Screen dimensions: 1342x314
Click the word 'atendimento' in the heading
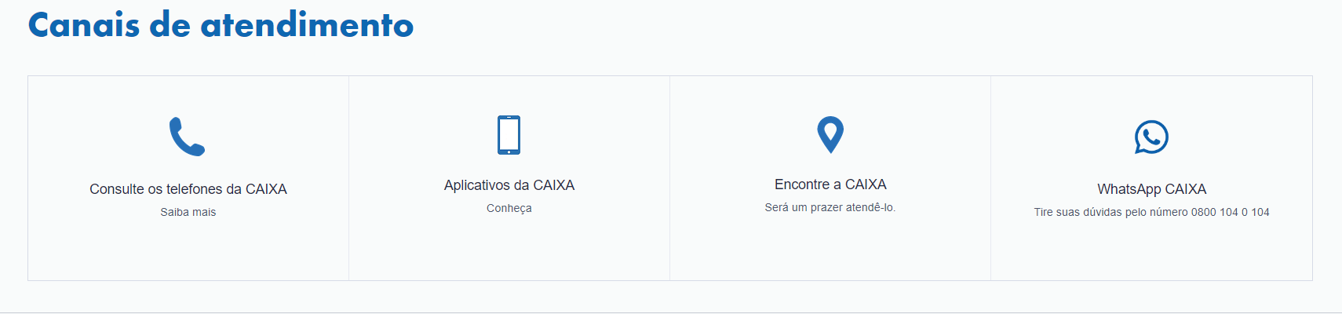(x=307, y=25)
